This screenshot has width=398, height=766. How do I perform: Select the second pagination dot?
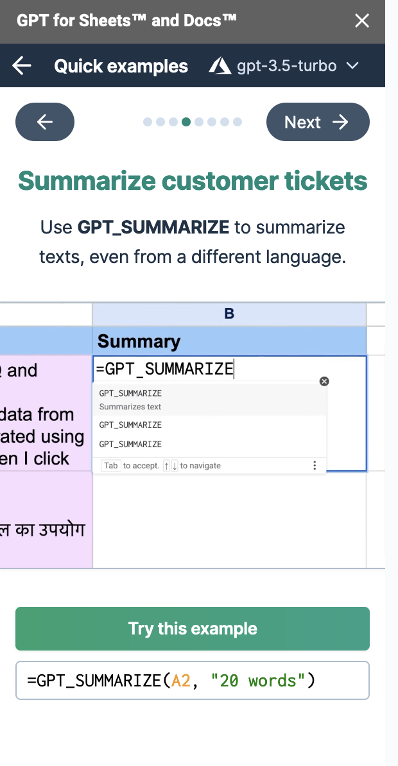[x=160, y=122]
